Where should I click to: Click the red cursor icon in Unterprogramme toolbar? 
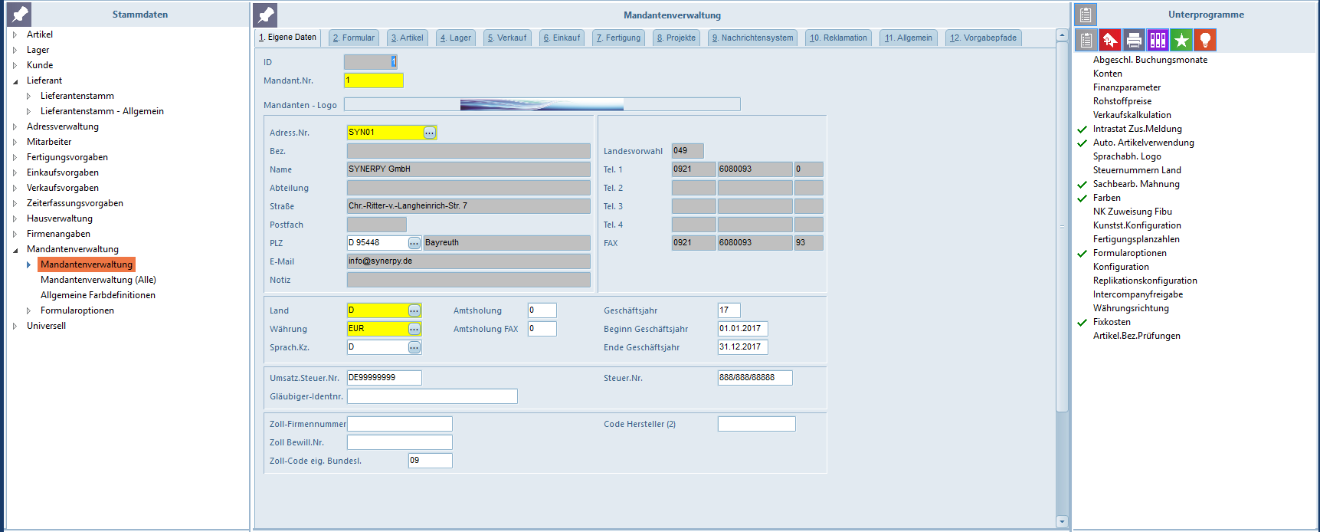[1109, 40]
